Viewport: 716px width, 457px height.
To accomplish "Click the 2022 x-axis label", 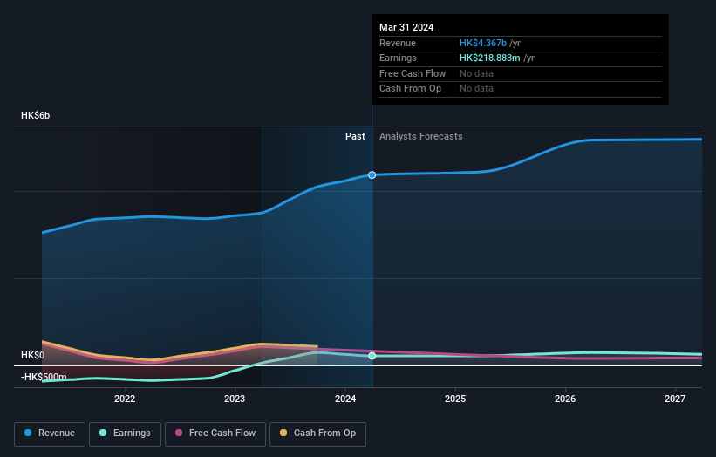I will point(125,399).
